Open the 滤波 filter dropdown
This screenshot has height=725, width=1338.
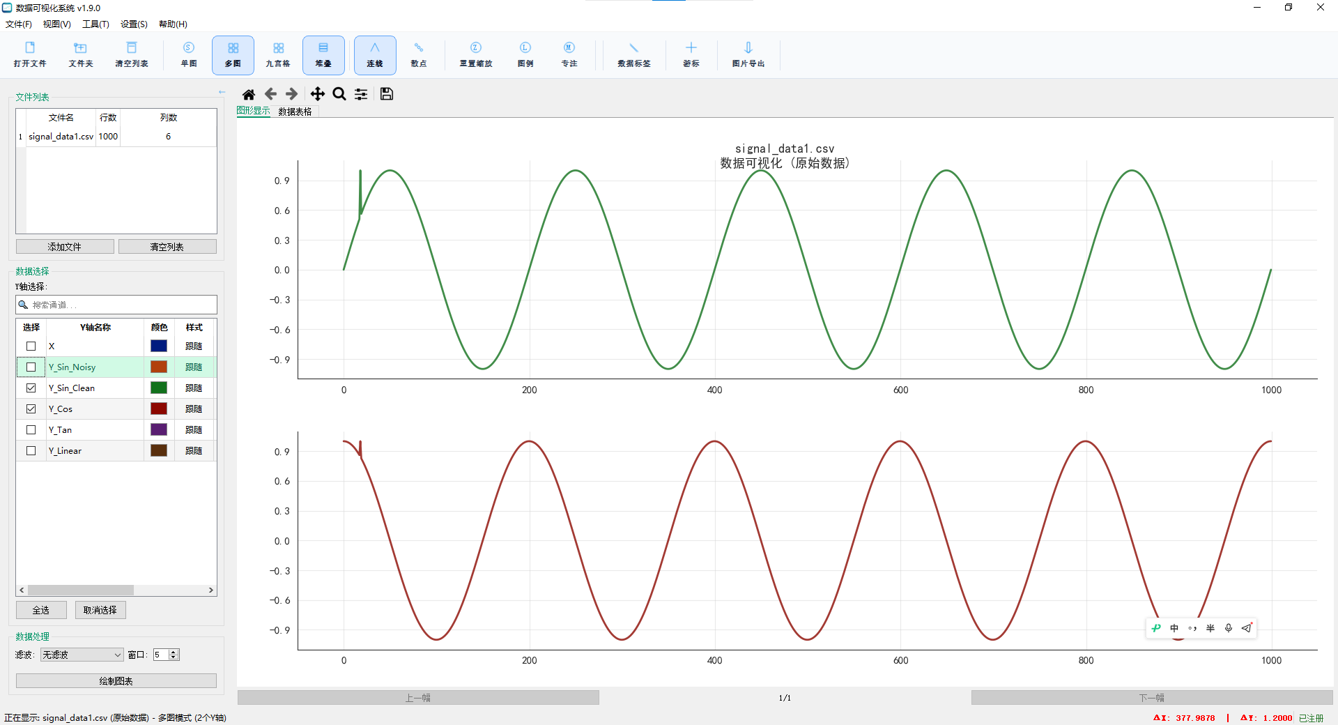pyautogui.click(x=82, y=655)
